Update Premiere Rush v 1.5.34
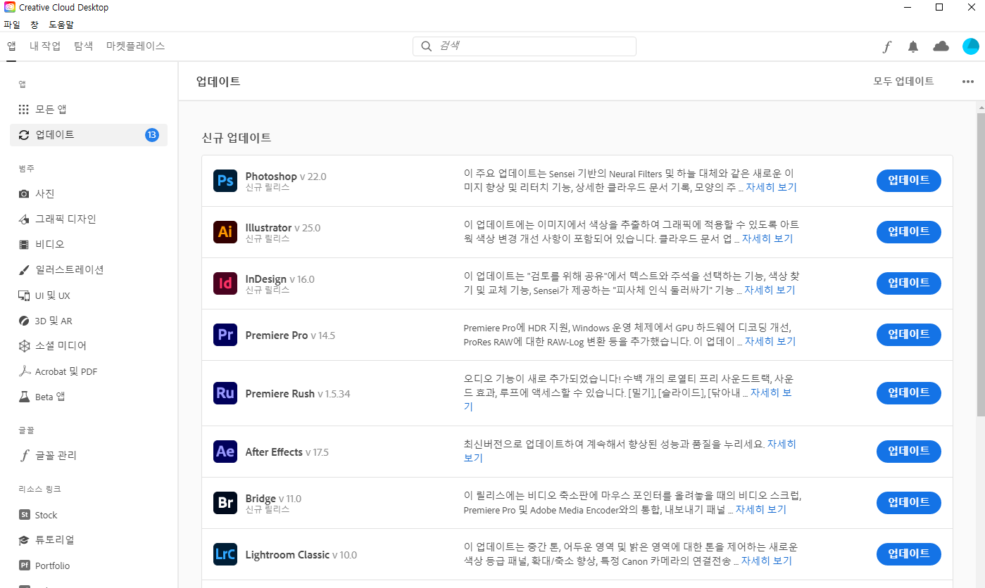The image size is (985, 588). 909,393
